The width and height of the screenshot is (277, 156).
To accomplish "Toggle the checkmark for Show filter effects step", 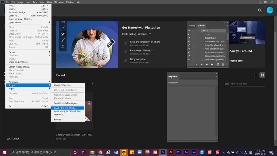I will click(x=189, y=45).
